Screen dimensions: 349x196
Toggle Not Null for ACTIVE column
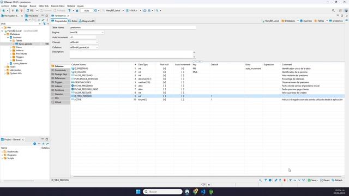(164, 100)
